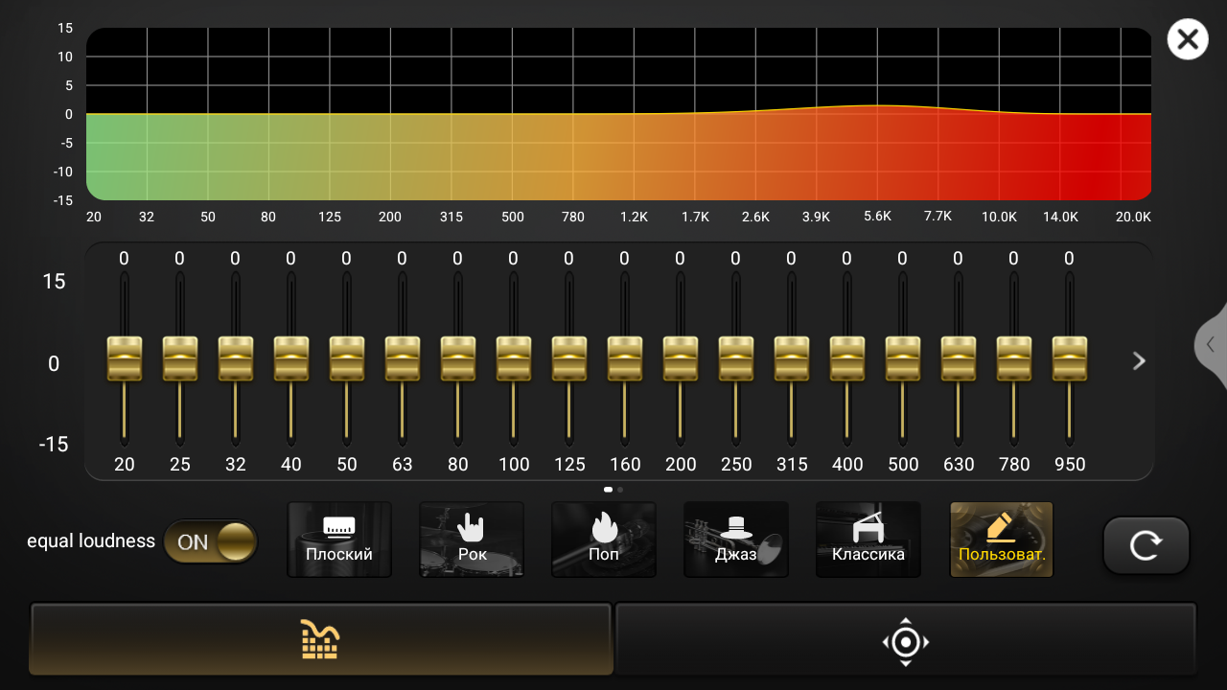Click the 20 Hz band slider knob
Viewport: 1227px width, 690px height.
[125, 358]
